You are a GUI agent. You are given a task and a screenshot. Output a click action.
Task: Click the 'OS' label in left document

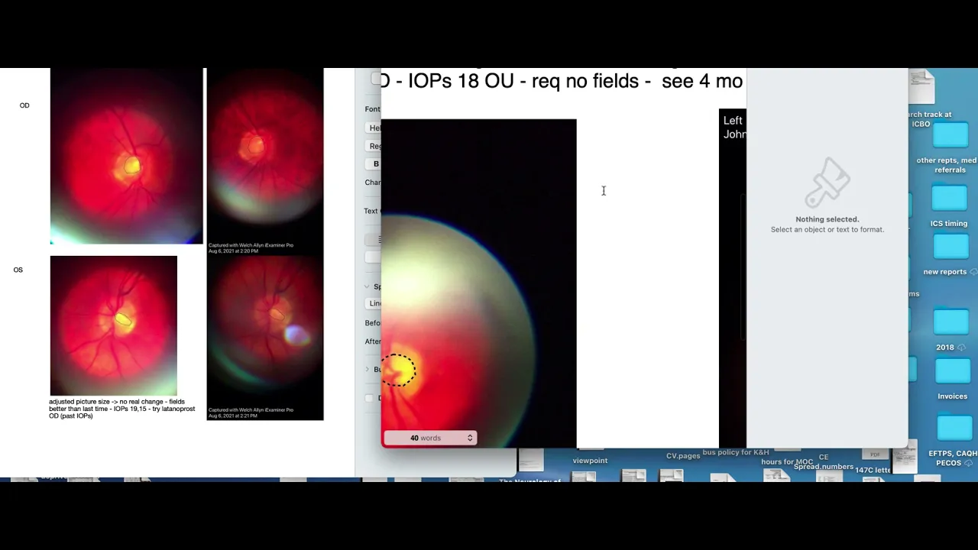point(18,270)
